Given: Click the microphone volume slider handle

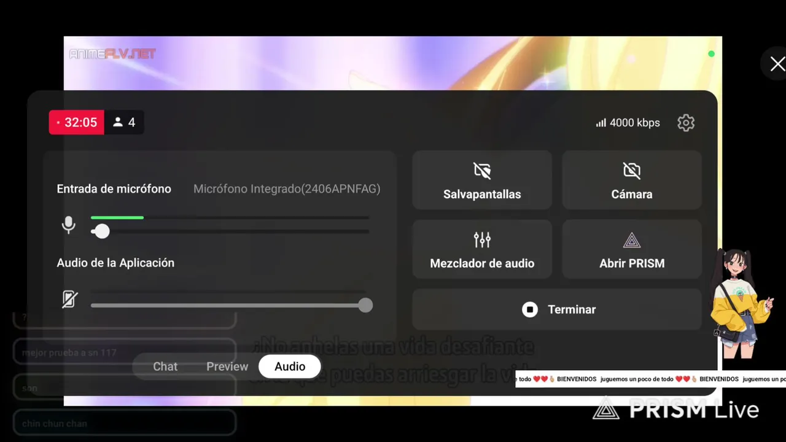Looking at the screenshot, I should click(x=102, y=231).
